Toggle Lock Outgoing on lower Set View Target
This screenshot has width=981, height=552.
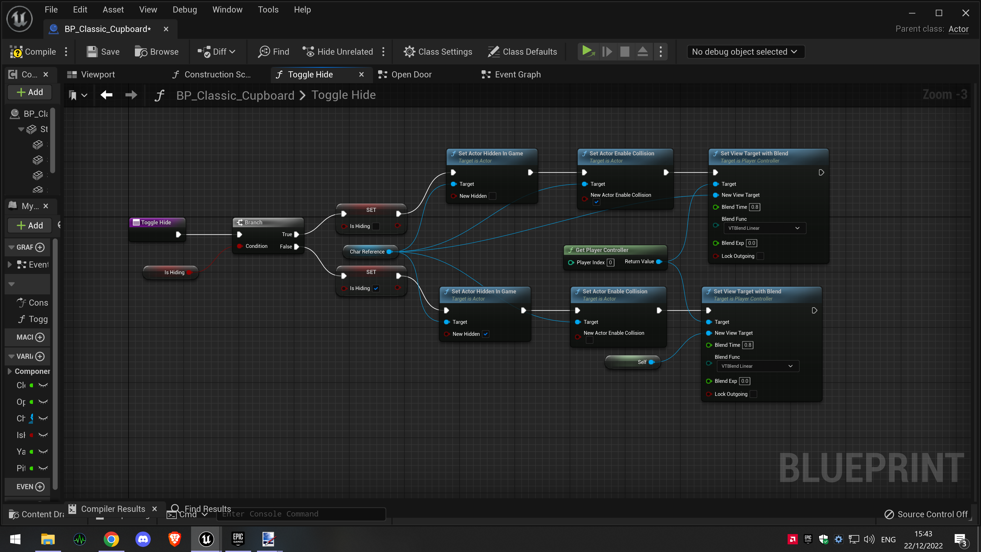tap(753, 394)
